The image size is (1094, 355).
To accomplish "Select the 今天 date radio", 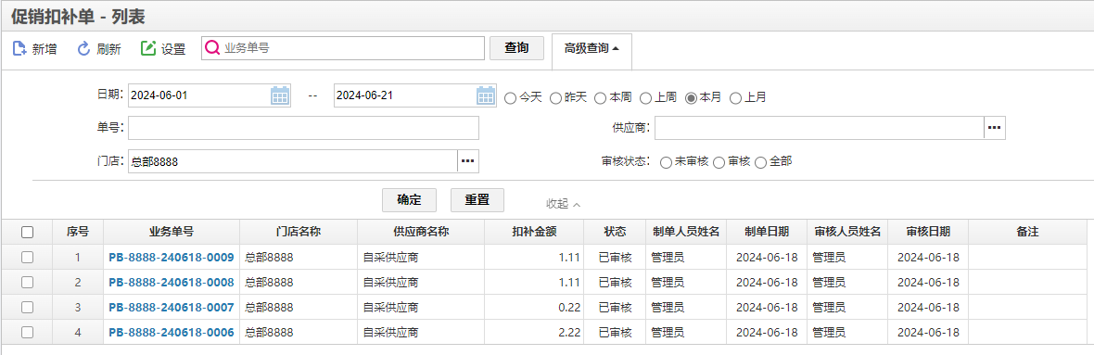I will [510, 97].
